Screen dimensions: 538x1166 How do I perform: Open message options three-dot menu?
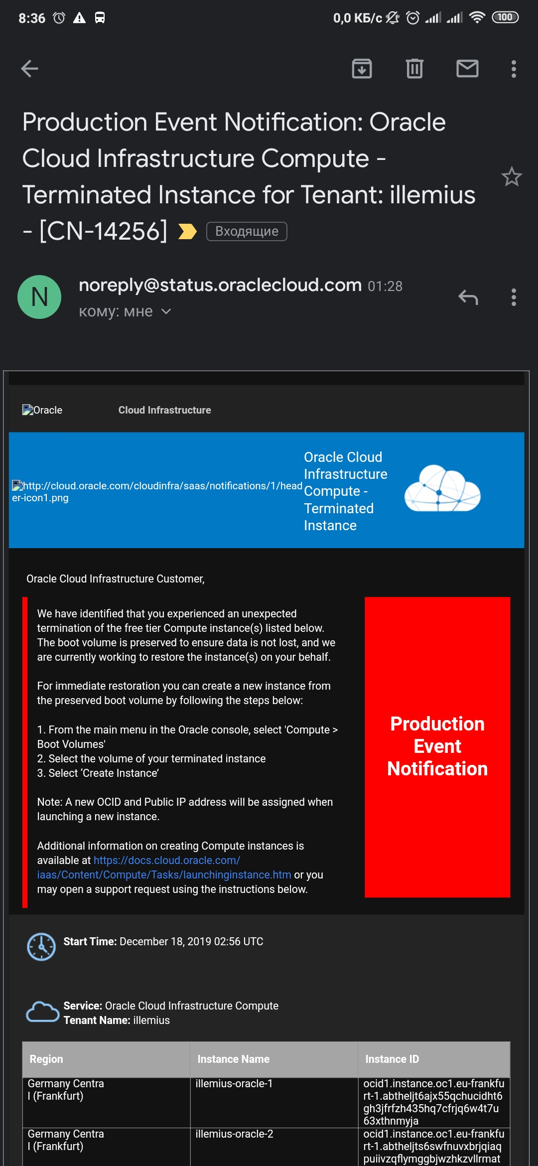click(514, 297)
